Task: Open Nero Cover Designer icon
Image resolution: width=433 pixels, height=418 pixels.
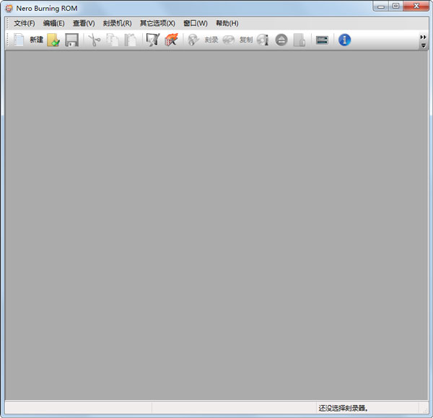Action: (x=153, y=40)
